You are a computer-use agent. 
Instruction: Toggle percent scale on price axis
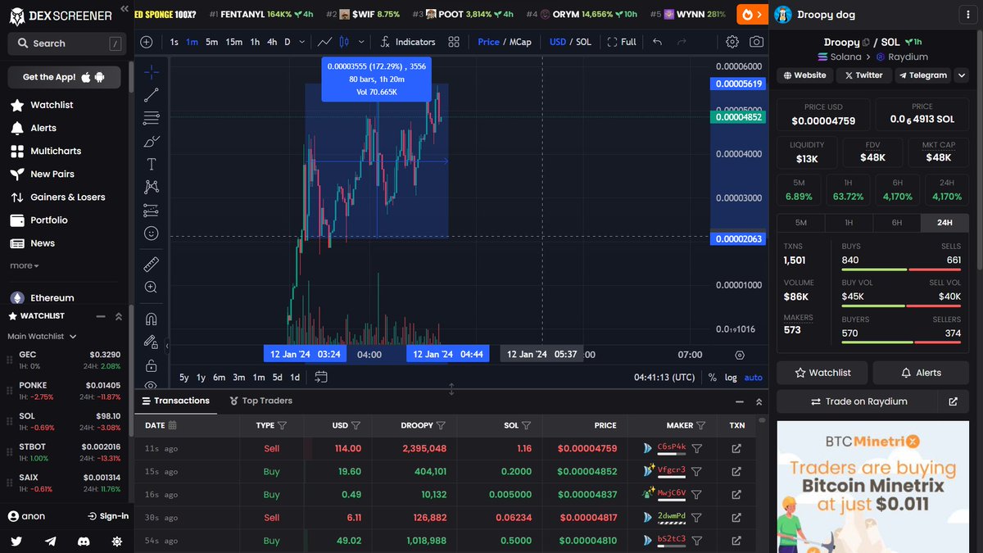pyautogui.click(x=713, y=378)
